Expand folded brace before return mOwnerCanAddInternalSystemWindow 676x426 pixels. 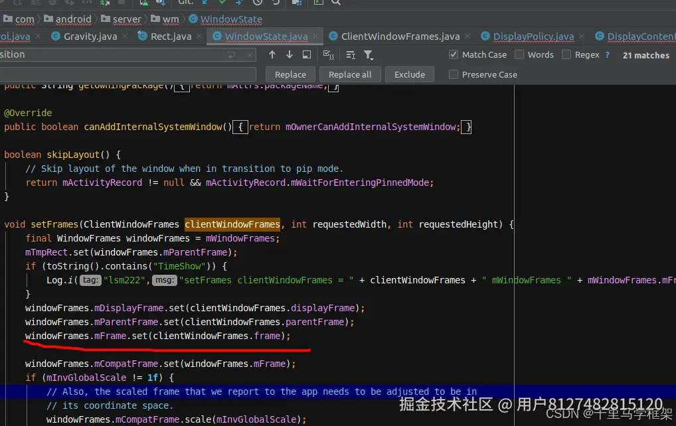[x=240, y=127]
